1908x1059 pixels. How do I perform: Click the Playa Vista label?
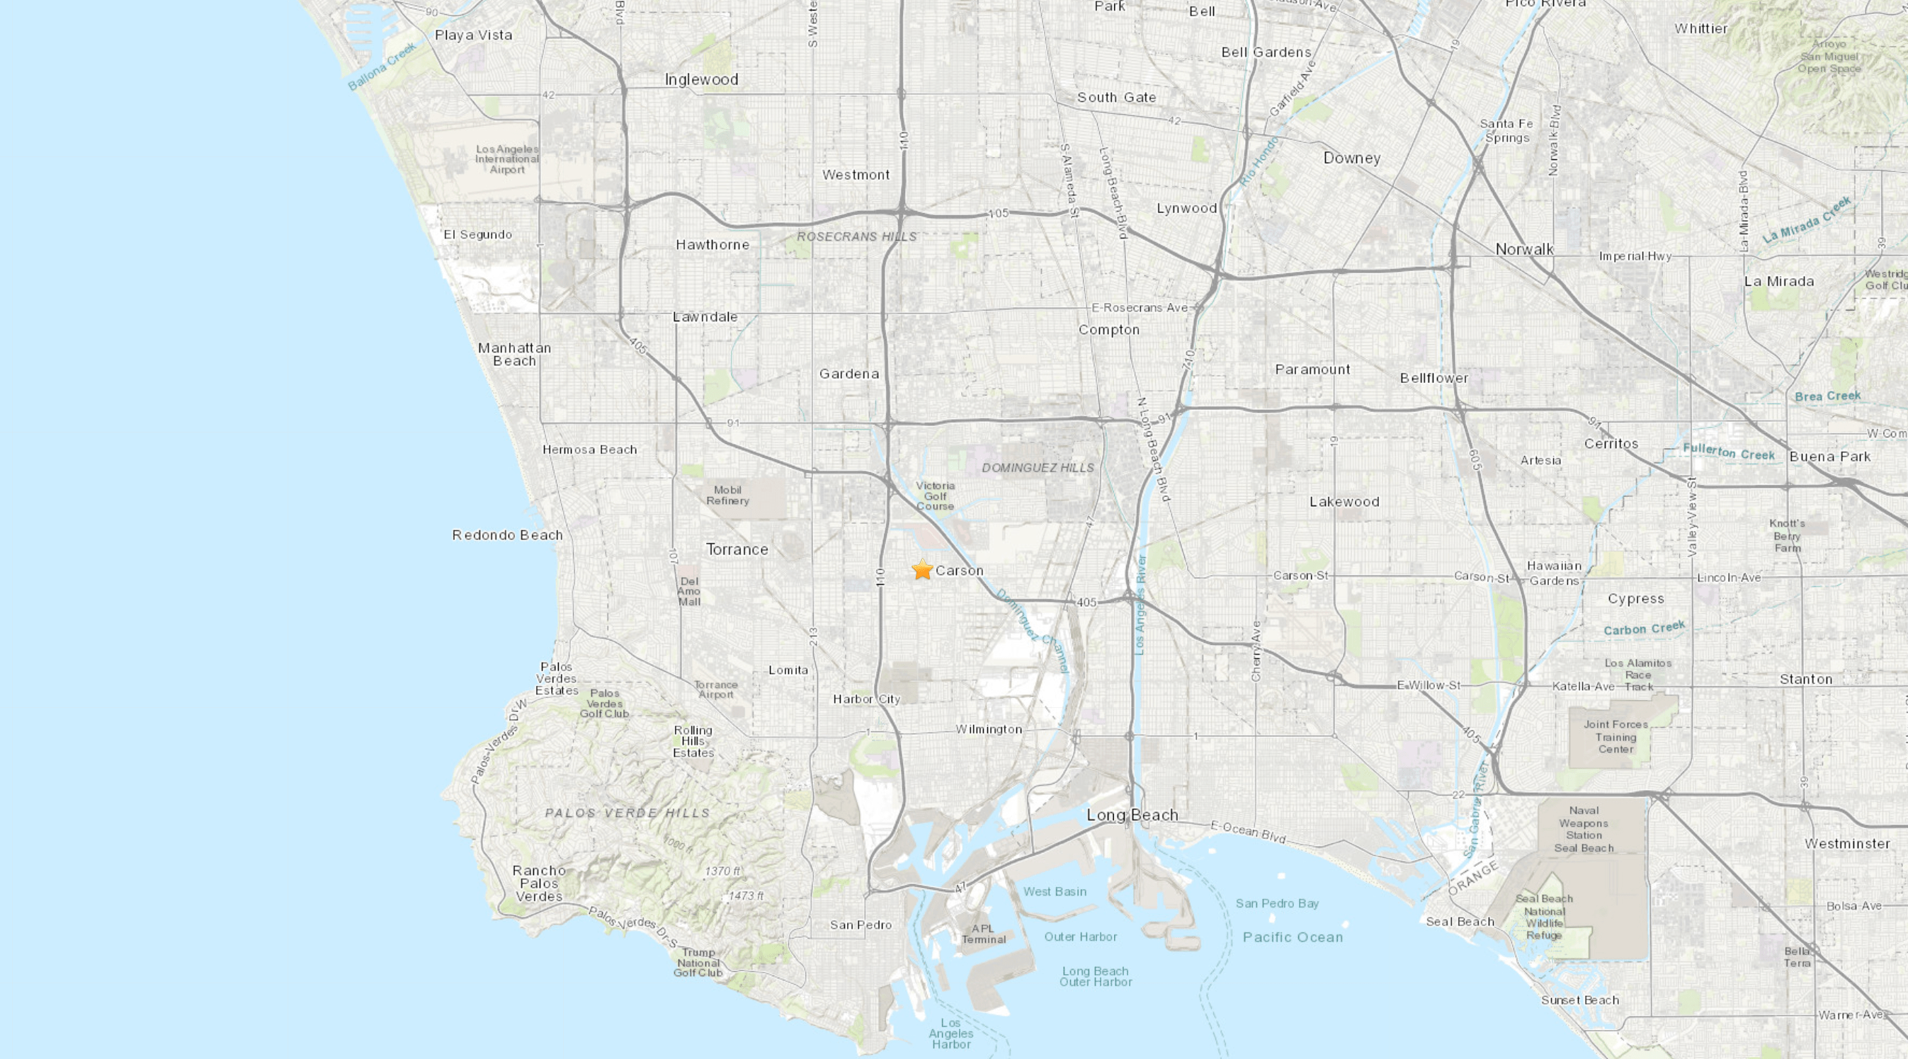coord(473,35)
